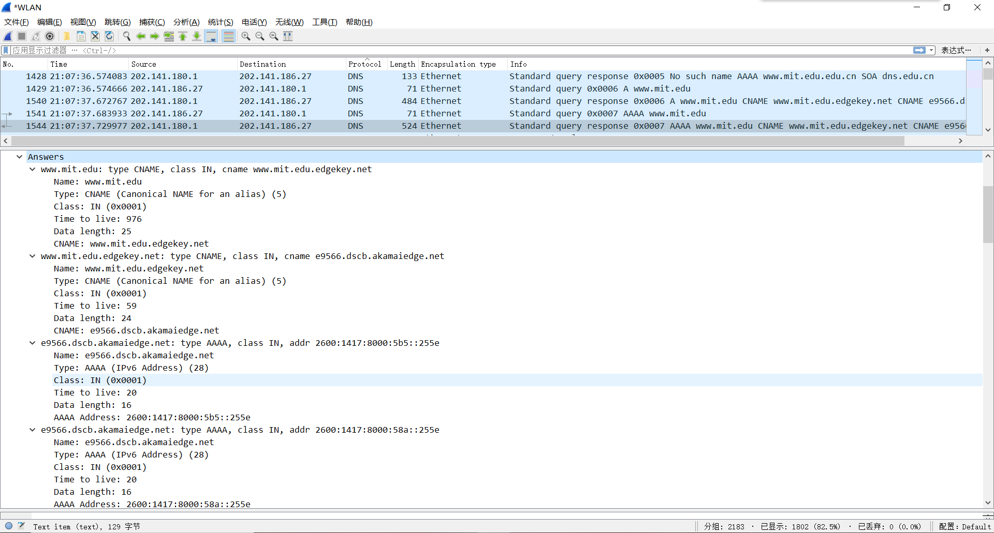Open the 统计(S) menu
Viewport: 994px width, 533px height.
point(221,22)
